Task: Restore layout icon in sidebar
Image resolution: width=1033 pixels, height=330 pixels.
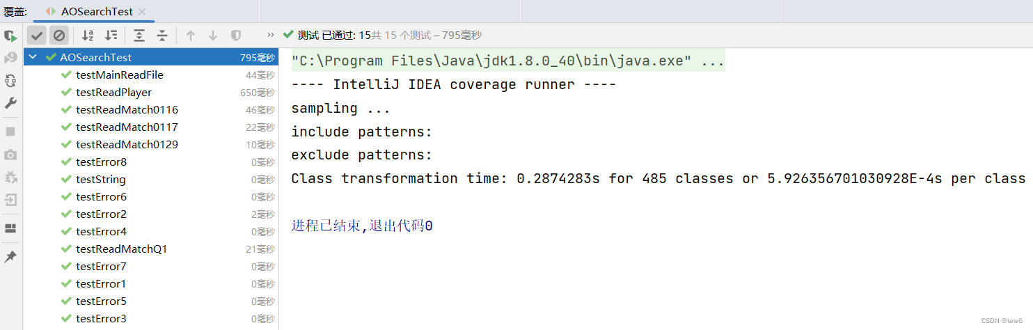Action: click(10, 228)
